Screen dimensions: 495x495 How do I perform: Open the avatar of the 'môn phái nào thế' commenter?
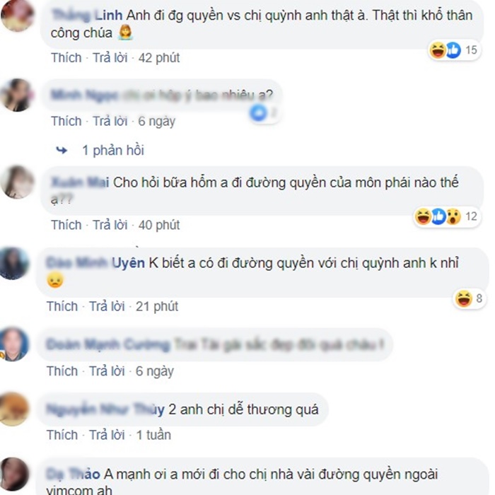click(x=17, y=182)
